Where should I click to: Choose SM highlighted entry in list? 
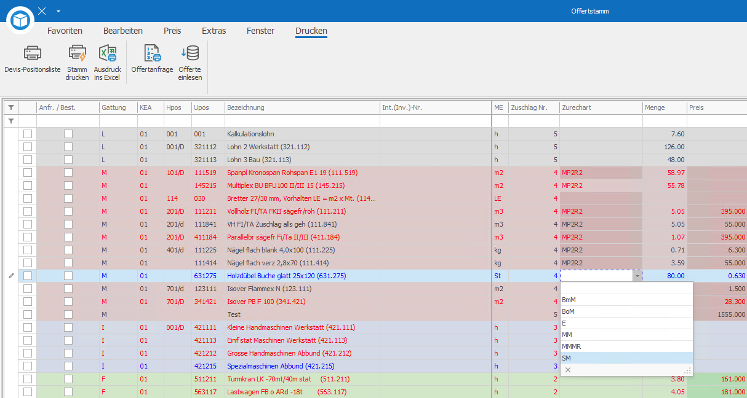626,358
